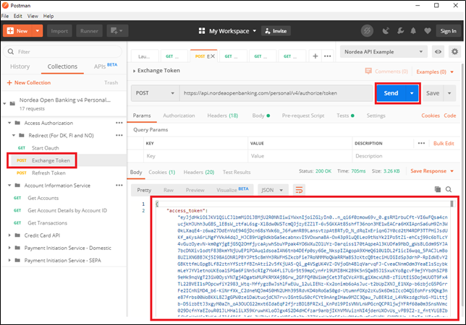
Task: Open the wrench settings icon in header
Action: [400, 31]
